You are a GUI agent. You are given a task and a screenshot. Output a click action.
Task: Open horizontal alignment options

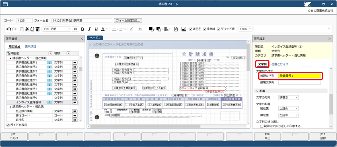click(115, 29)
